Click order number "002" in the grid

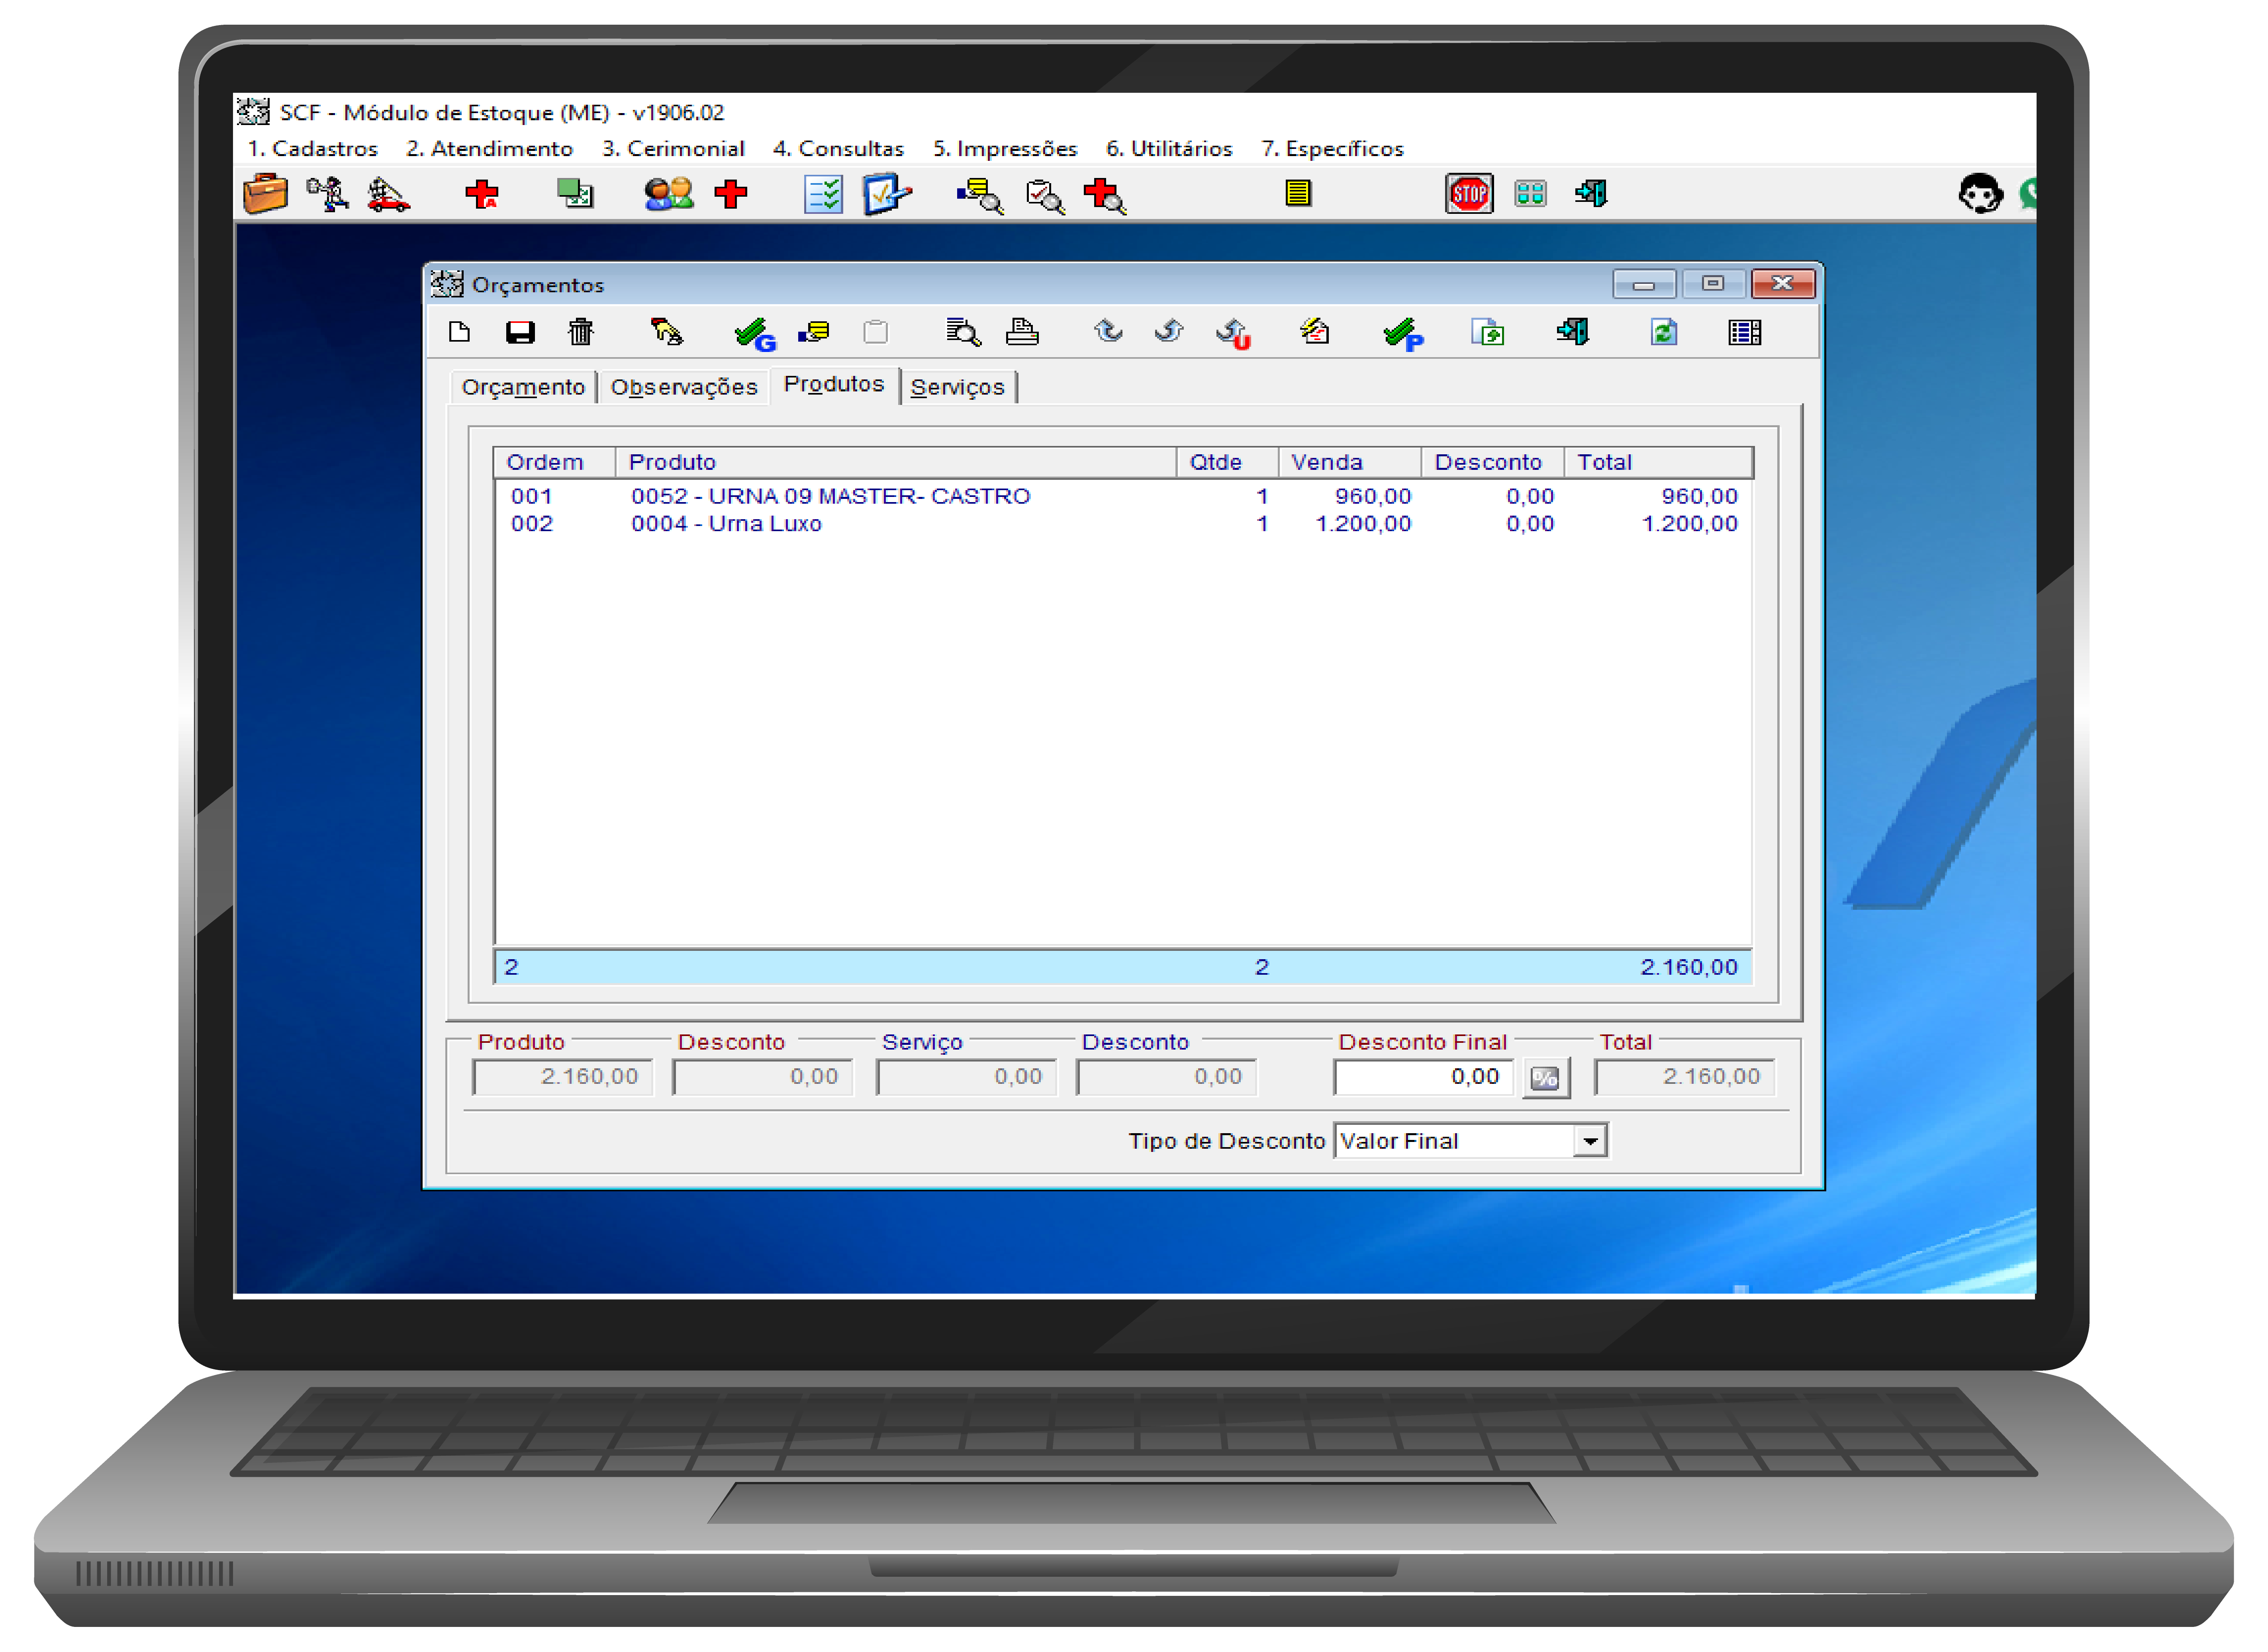click(531, 524)
